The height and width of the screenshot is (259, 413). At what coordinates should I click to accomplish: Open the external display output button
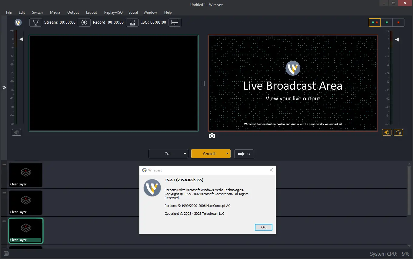pos(175,22)
